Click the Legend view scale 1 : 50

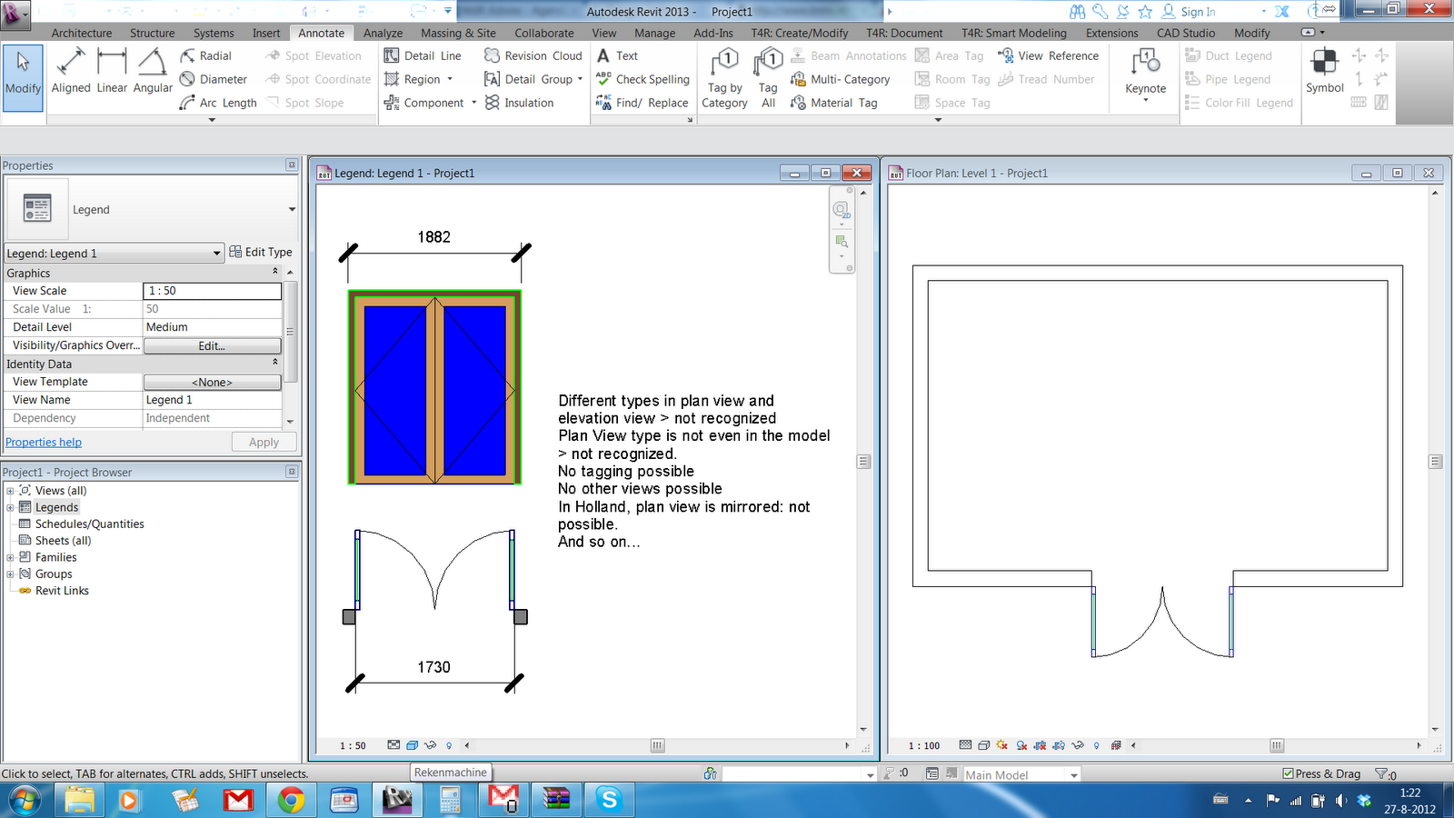pyautogui.click(x=353, y=745)
